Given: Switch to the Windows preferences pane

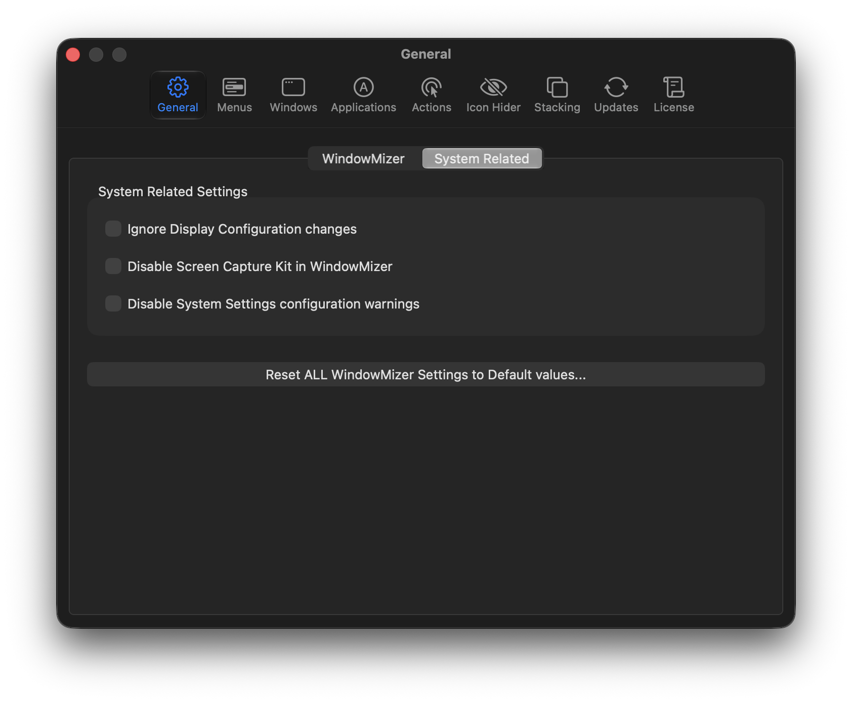Looking at the screenshot, I should click(293, 95).
